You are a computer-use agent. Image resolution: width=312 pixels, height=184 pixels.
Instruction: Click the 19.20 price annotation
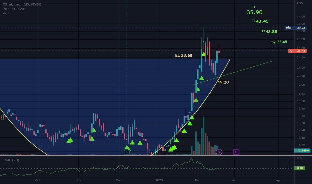[x=223, y=82]
